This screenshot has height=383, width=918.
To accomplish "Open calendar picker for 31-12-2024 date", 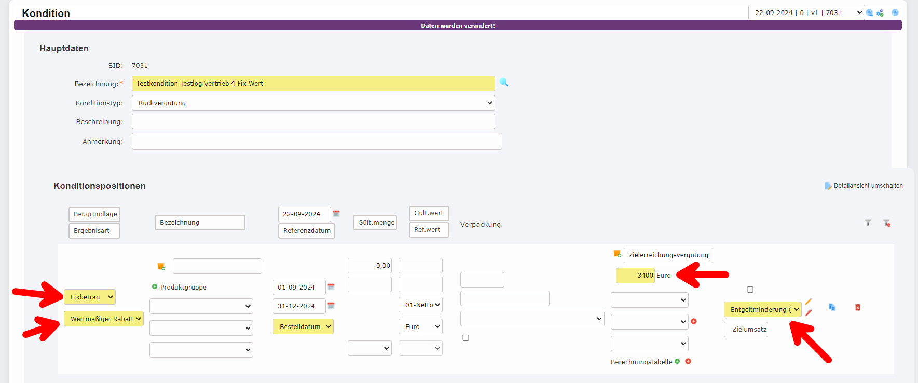I will pos(331,305).
